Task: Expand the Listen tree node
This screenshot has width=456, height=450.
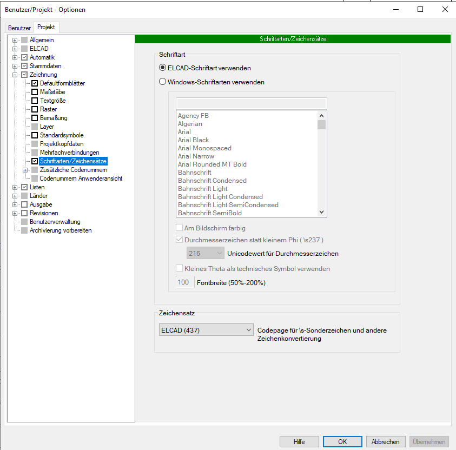Action: [x=15, y=188]
